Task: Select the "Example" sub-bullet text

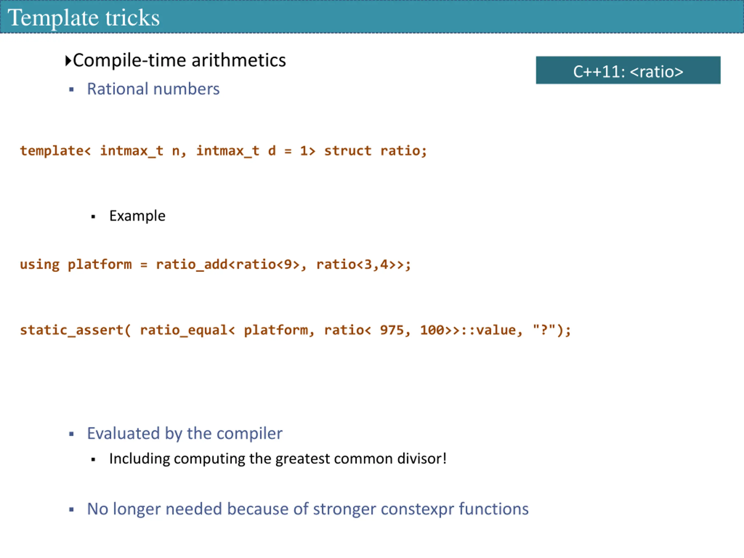Action: pyautogui.click(x=137, y=216)
